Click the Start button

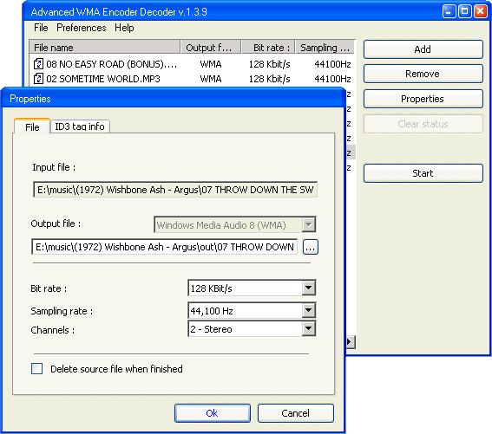click(423, 173)
